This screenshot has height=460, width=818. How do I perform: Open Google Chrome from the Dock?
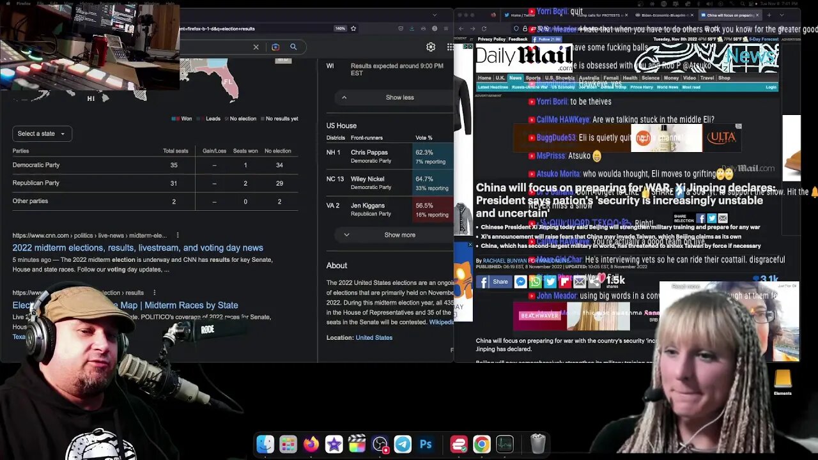pyautogui.click(x=482, y=444)
